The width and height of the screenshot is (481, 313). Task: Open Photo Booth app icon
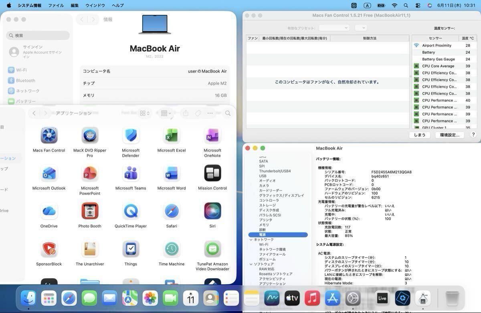coord(90,211)
